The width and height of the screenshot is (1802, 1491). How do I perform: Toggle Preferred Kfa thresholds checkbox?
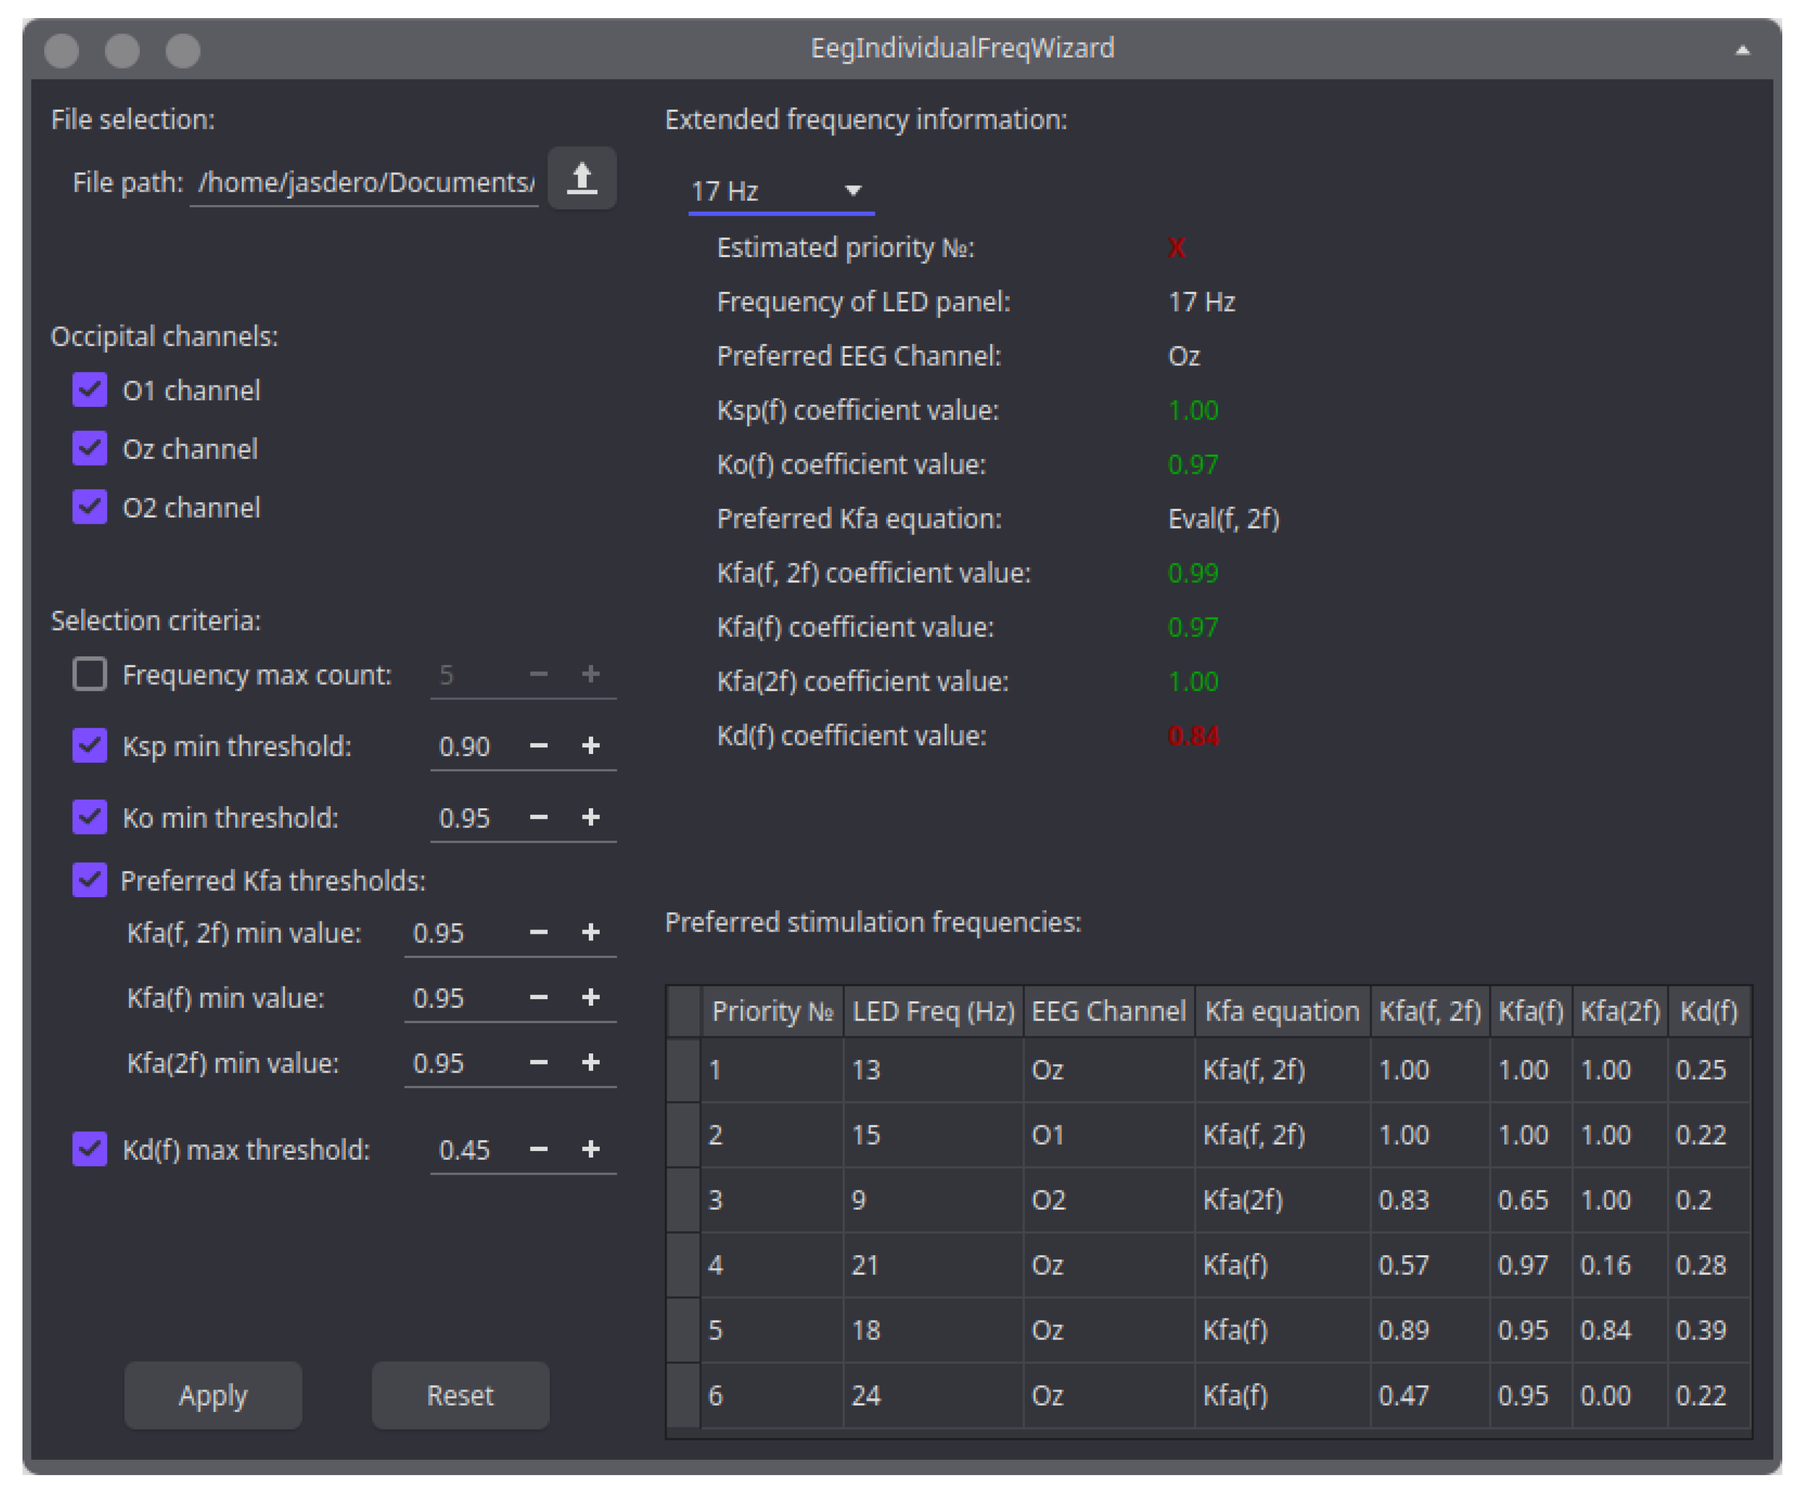pyautogui.click(x=90, y=880)
